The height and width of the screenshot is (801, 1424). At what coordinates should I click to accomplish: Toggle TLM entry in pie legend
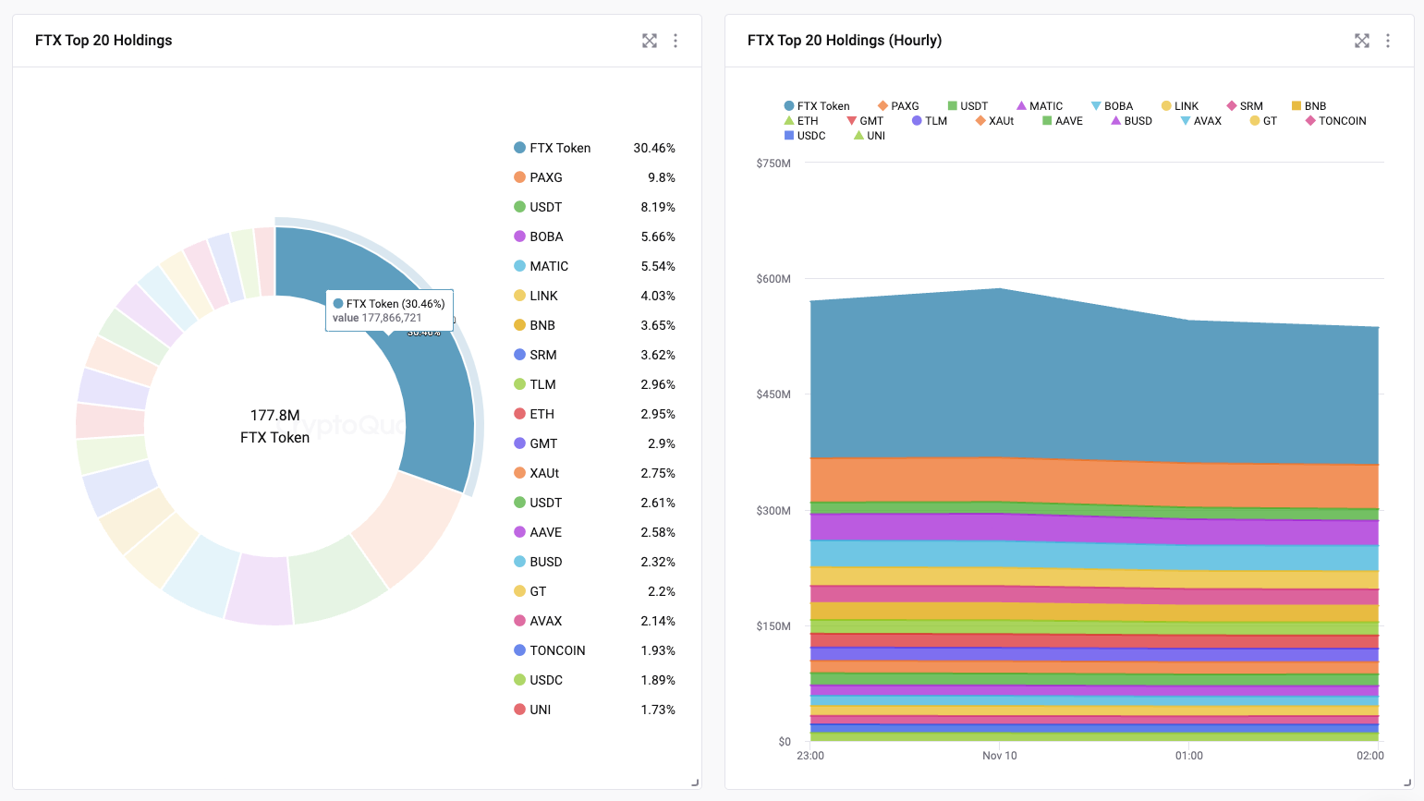535,384
